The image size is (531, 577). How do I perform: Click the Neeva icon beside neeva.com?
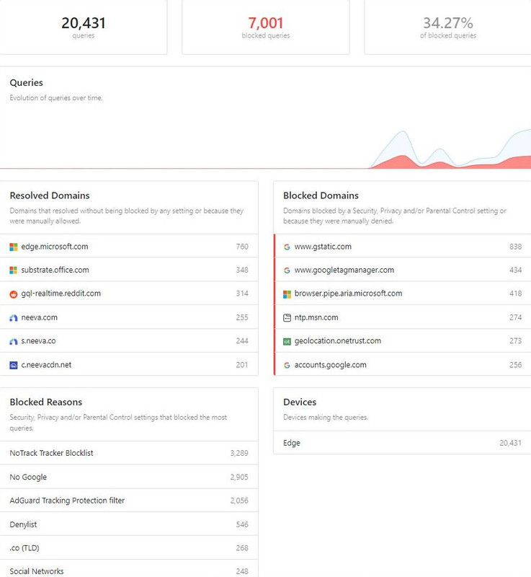tap(14, 318)
